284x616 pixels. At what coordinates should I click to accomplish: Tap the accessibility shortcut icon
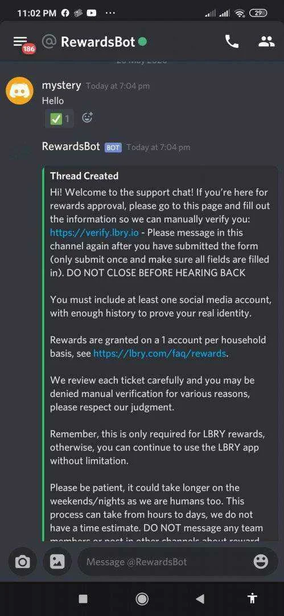pyautogui.click(x=253, y=598)
